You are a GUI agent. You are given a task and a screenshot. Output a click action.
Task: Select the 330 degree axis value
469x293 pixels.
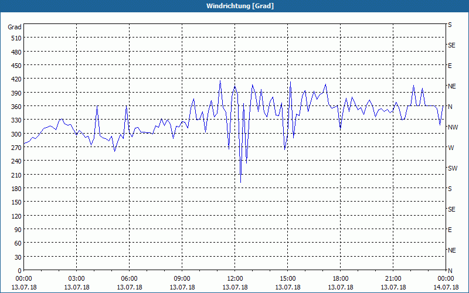click(16, 121)
